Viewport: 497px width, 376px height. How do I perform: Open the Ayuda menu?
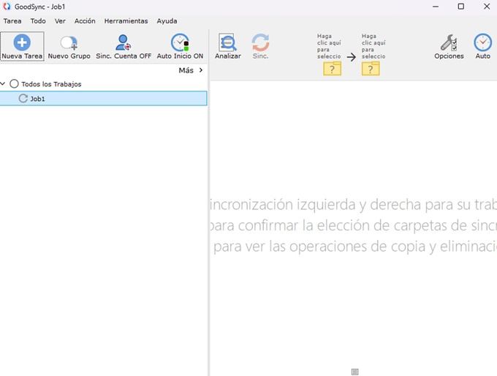[167, 21]
